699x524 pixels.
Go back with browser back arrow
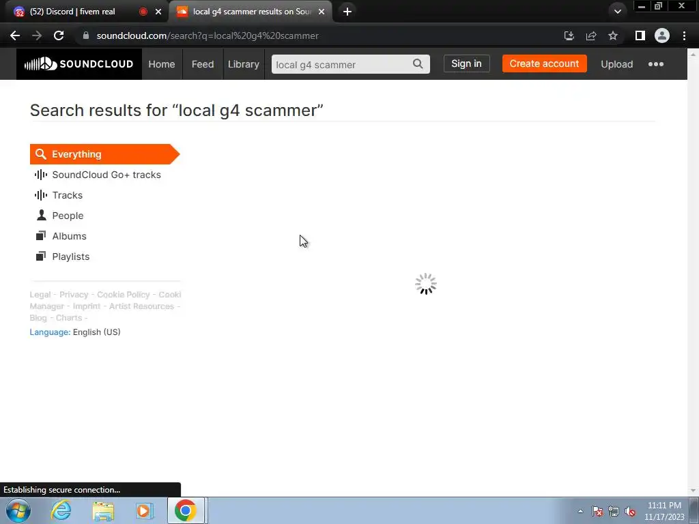15,35
